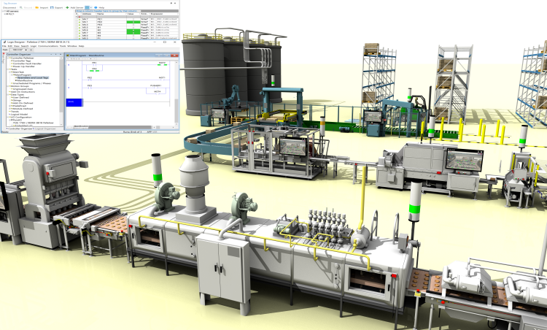
Task: Click the Disconnect button
Action: point(9,8)
